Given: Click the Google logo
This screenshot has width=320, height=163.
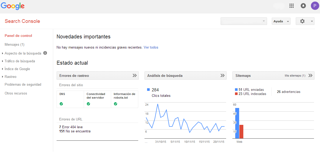Looking at the screenshot, I should point(13,6).
